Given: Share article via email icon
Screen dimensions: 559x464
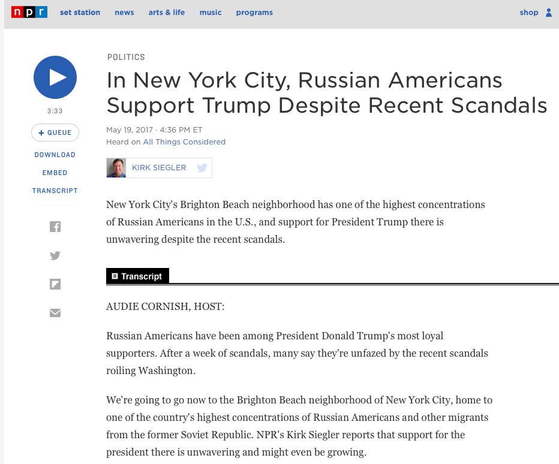Looking at the screenshot, I should pos(55,313).
